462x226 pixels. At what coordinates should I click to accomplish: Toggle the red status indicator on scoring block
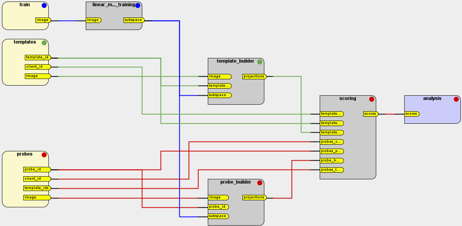click(x=371, y=99)
